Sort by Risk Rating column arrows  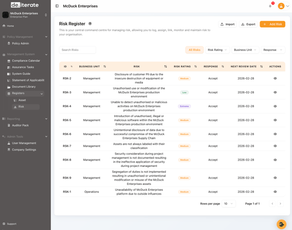point(196,66)
